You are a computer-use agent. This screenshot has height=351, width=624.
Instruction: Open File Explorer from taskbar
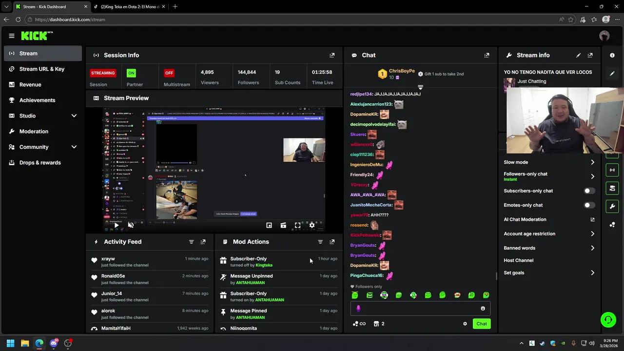point(25,343)
